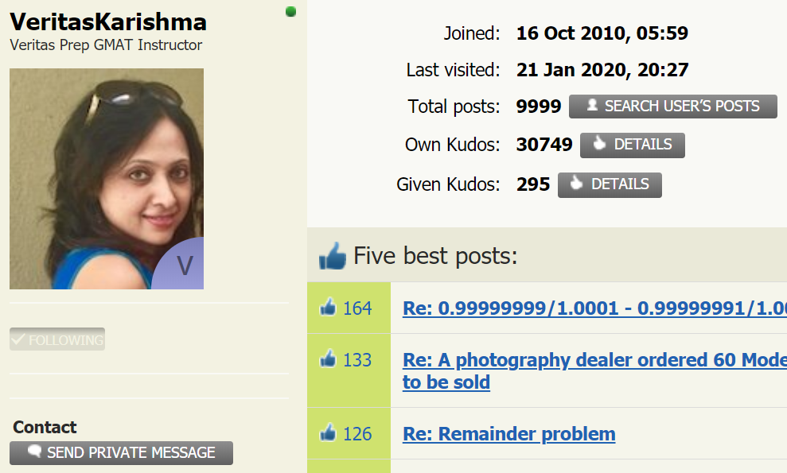The image size is (787, 473).
Task: Click the person icon in Search User's Posts
Action: tap(592, 105)
